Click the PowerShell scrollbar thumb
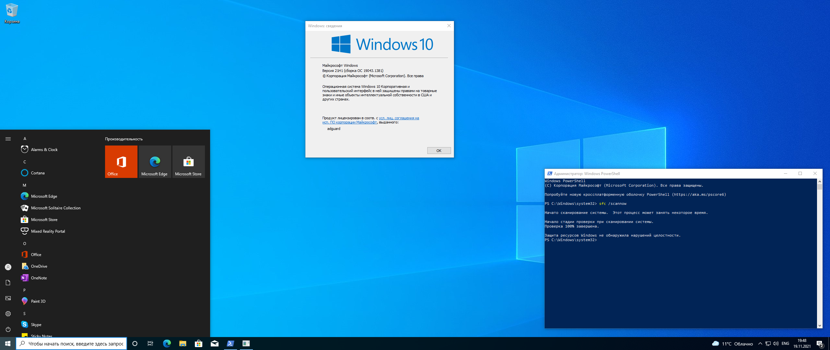The image size is (830, 350). point(820,187)
